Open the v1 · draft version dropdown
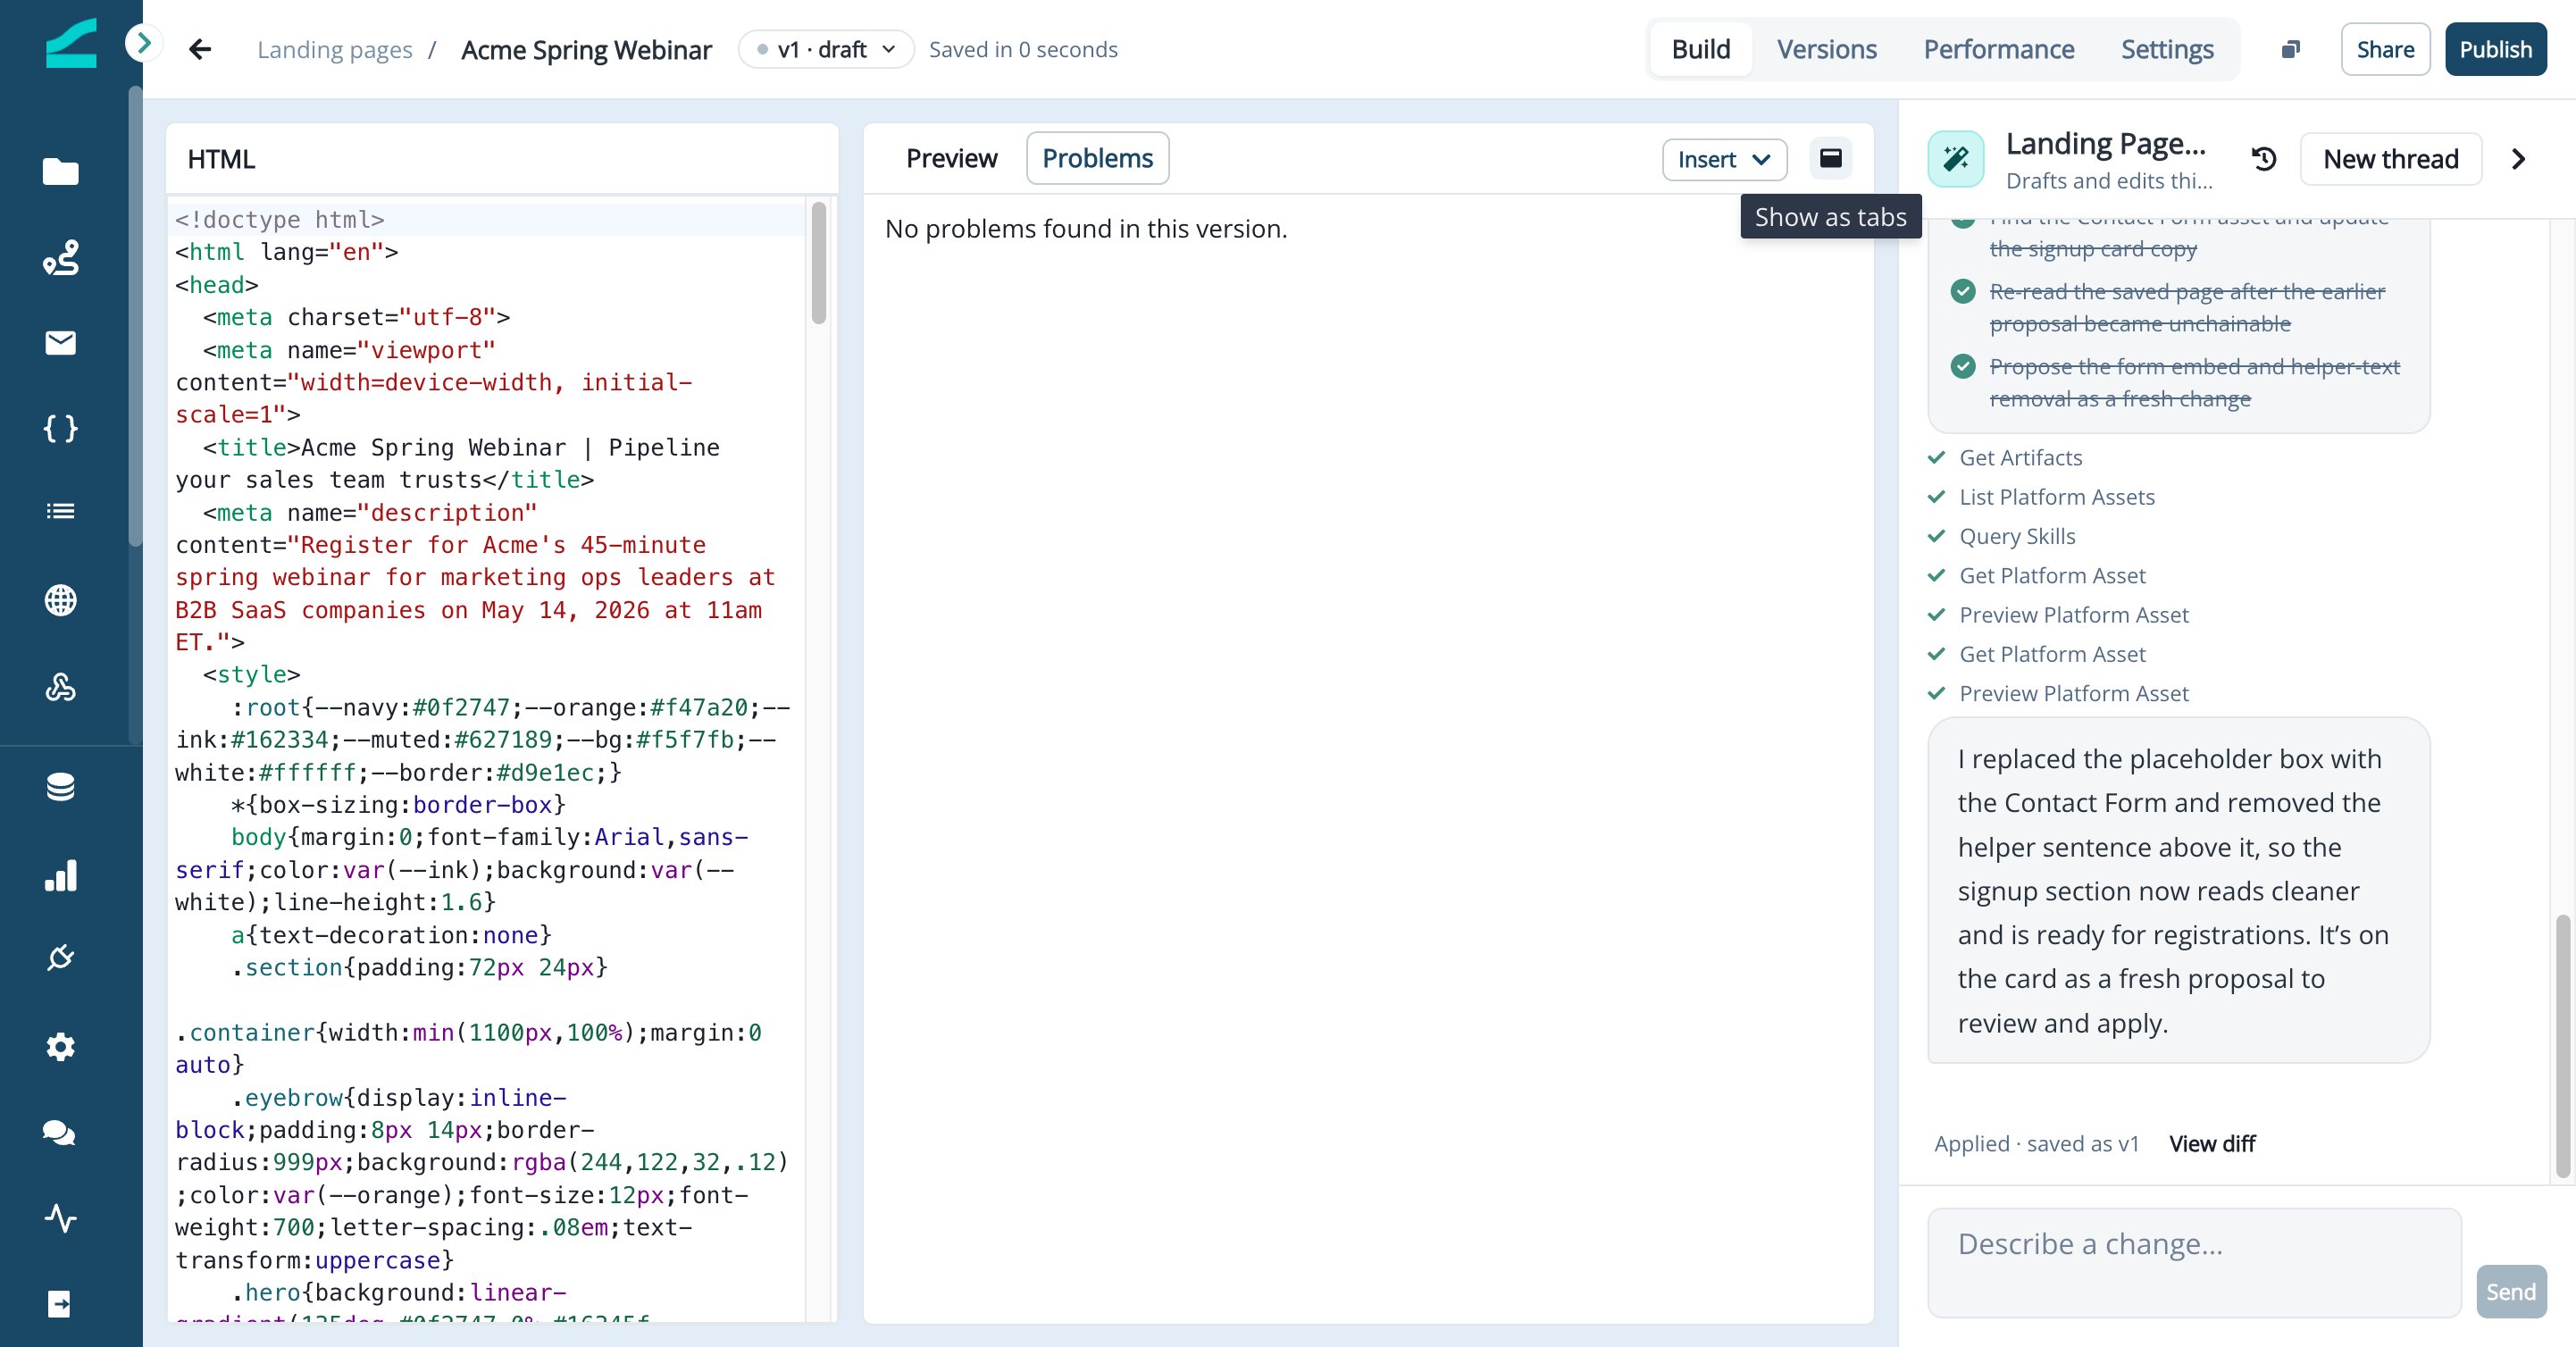 click(x=825, y=49)
